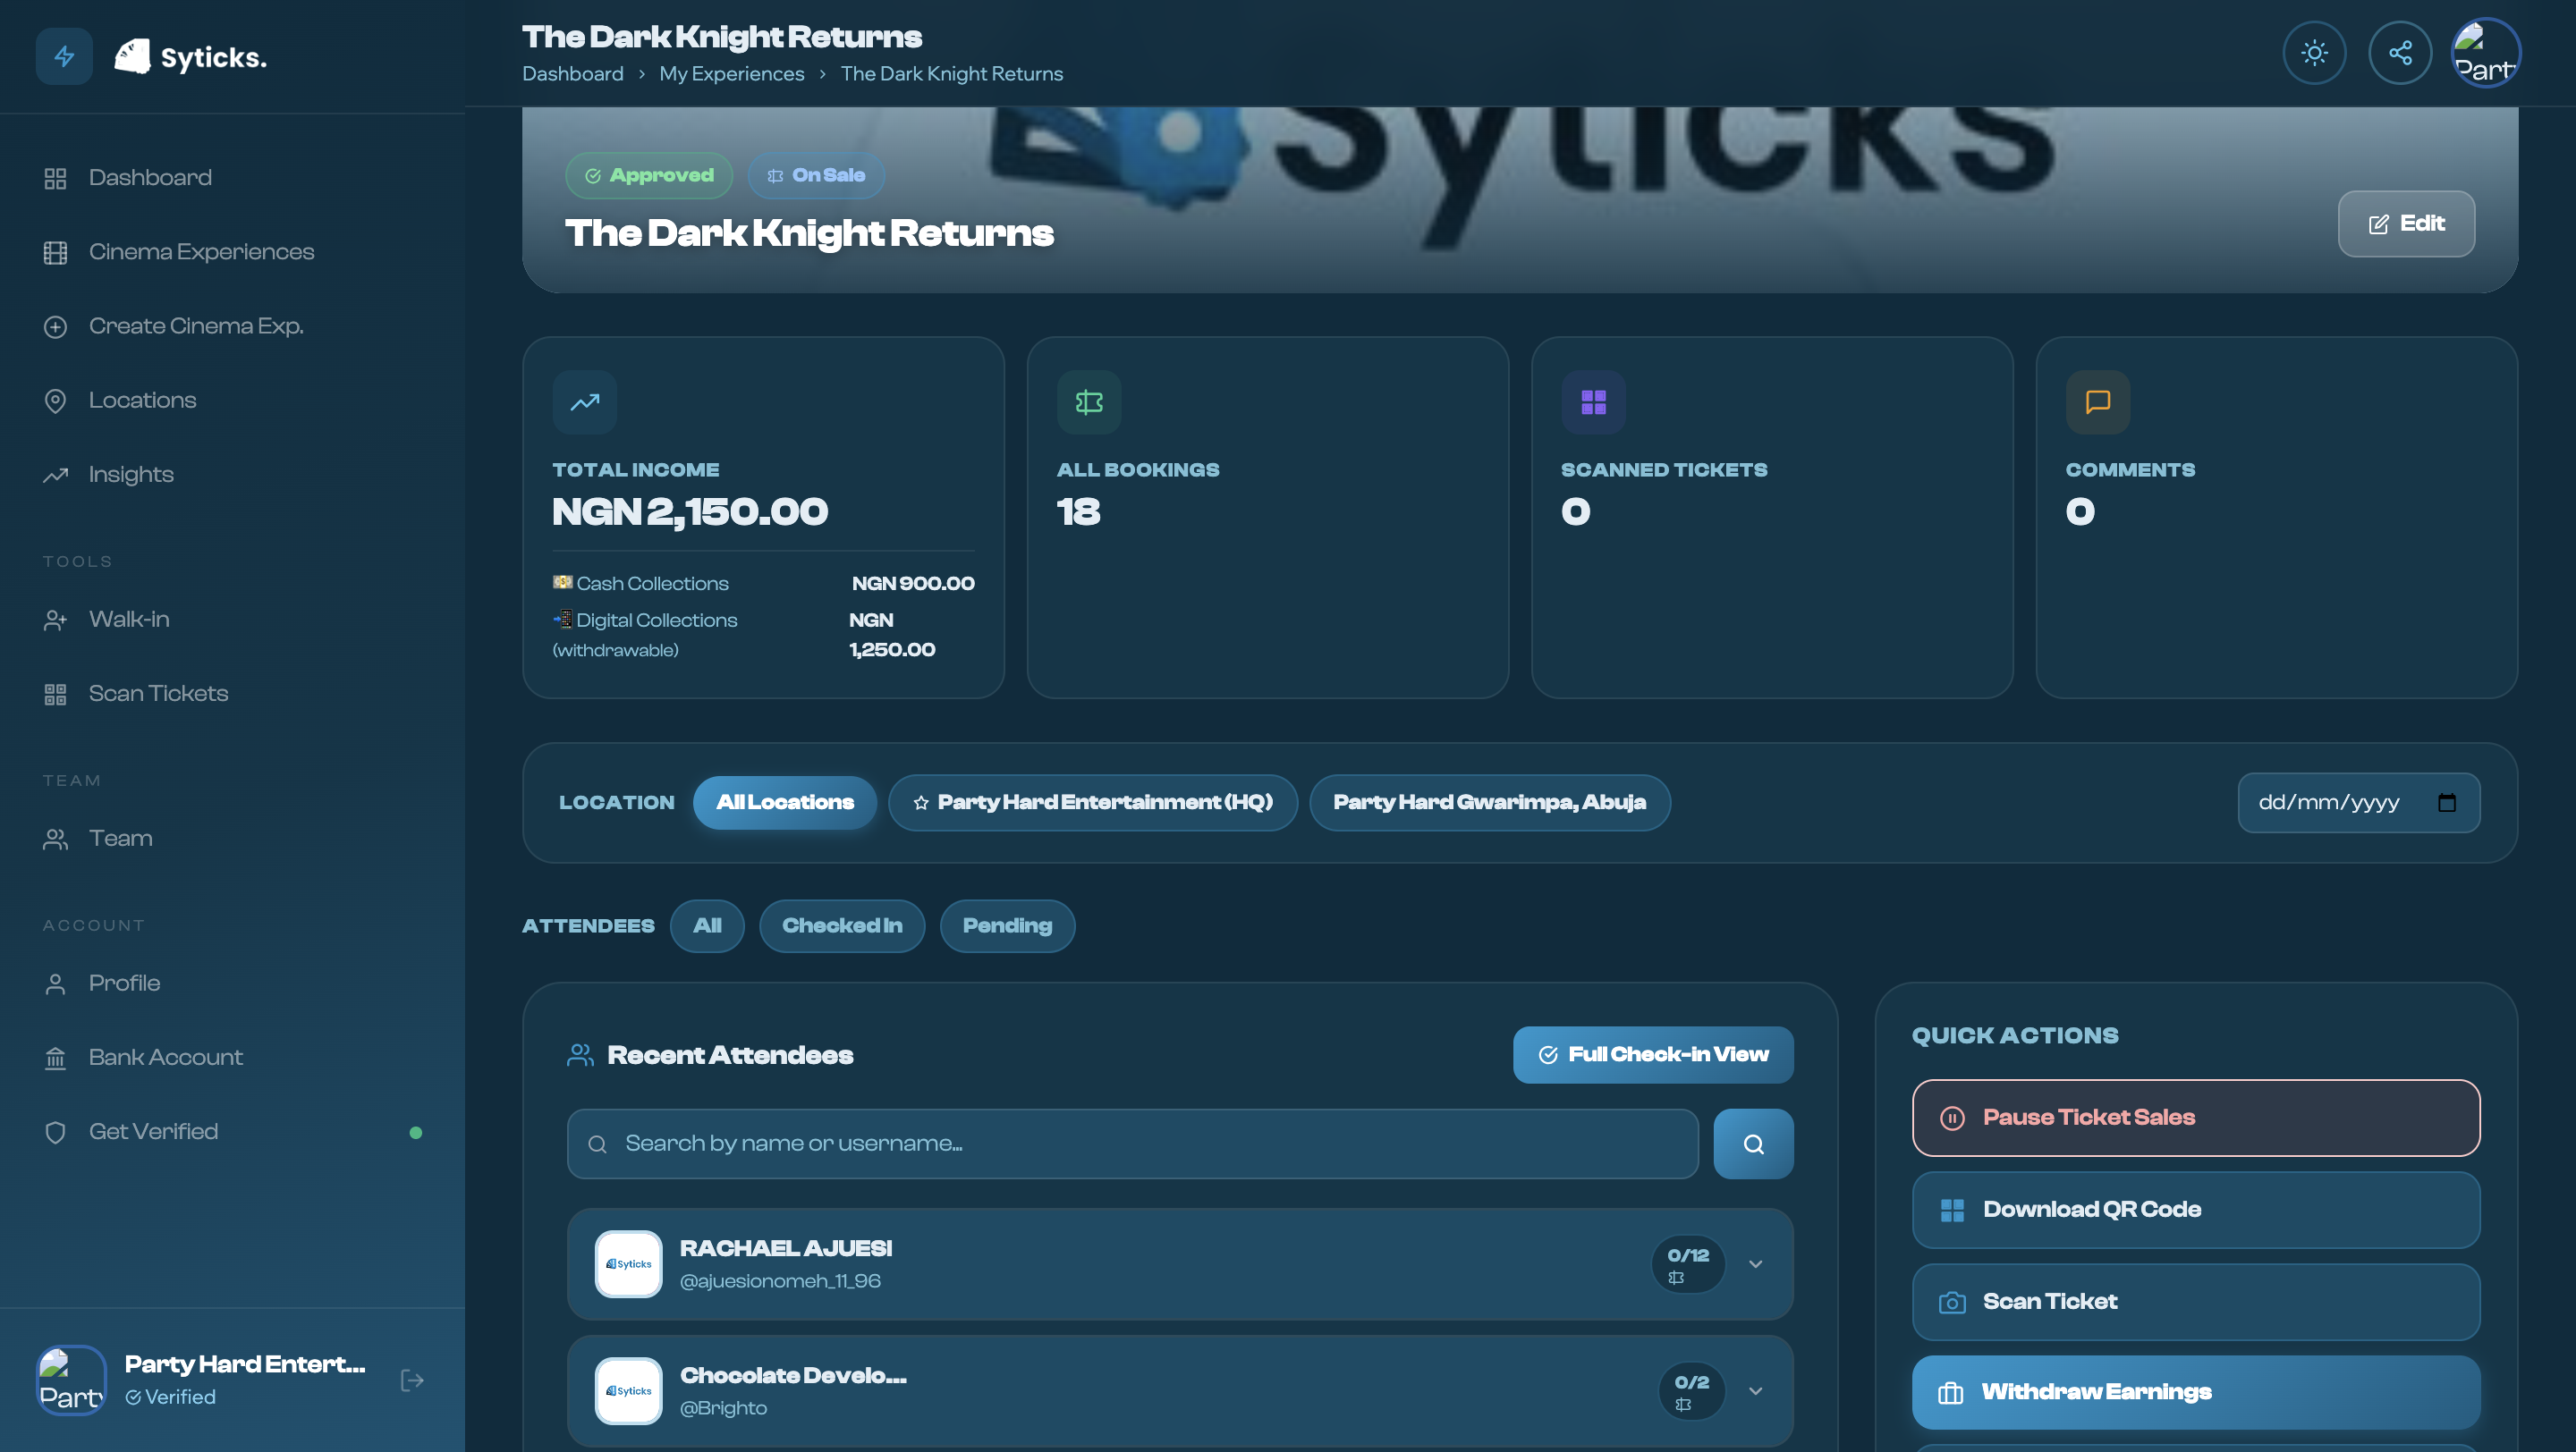This screenshot has height=1452, width=2576.
Task: Click the Edit button on the banner
Action: 2406,224
